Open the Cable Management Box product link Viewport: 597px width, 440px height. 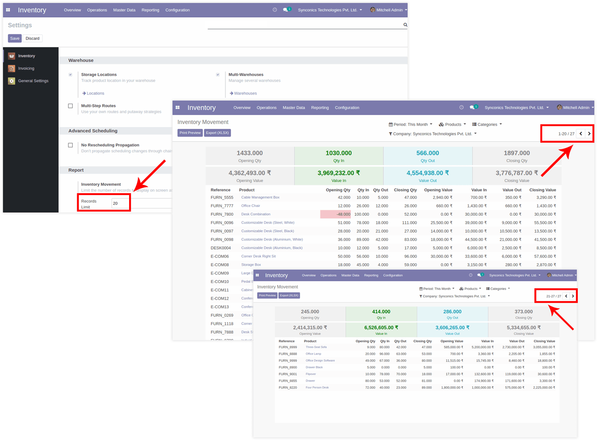pos(260,197)
